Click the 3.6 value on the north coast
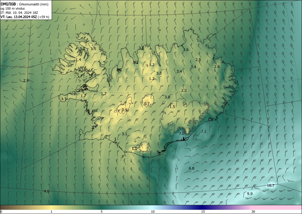Viewport: 302px width, 214px height. click(186, 50)
